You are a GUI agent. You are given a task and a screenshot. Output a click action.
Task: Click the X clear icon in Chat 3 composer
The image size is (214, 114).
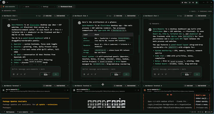click(92, 74)
